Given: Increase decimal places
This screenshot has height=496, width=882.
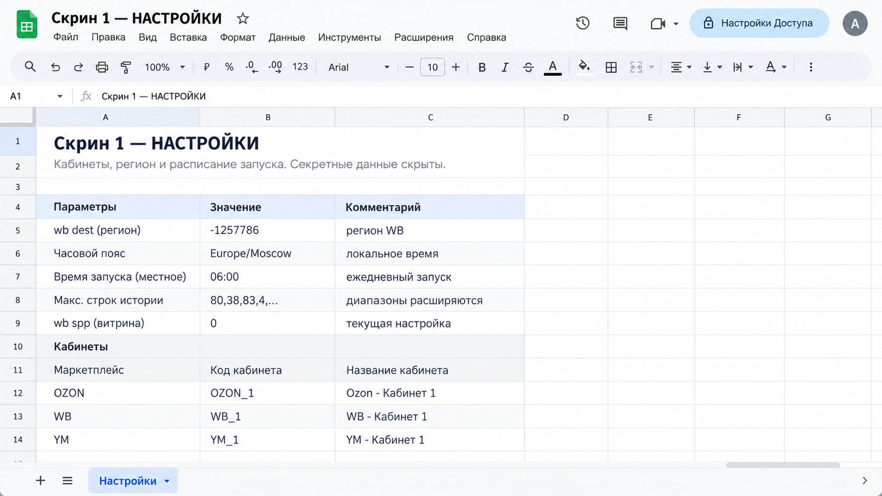Looking at the screenshot, I should pyautogui.click(x=275, y=67).
